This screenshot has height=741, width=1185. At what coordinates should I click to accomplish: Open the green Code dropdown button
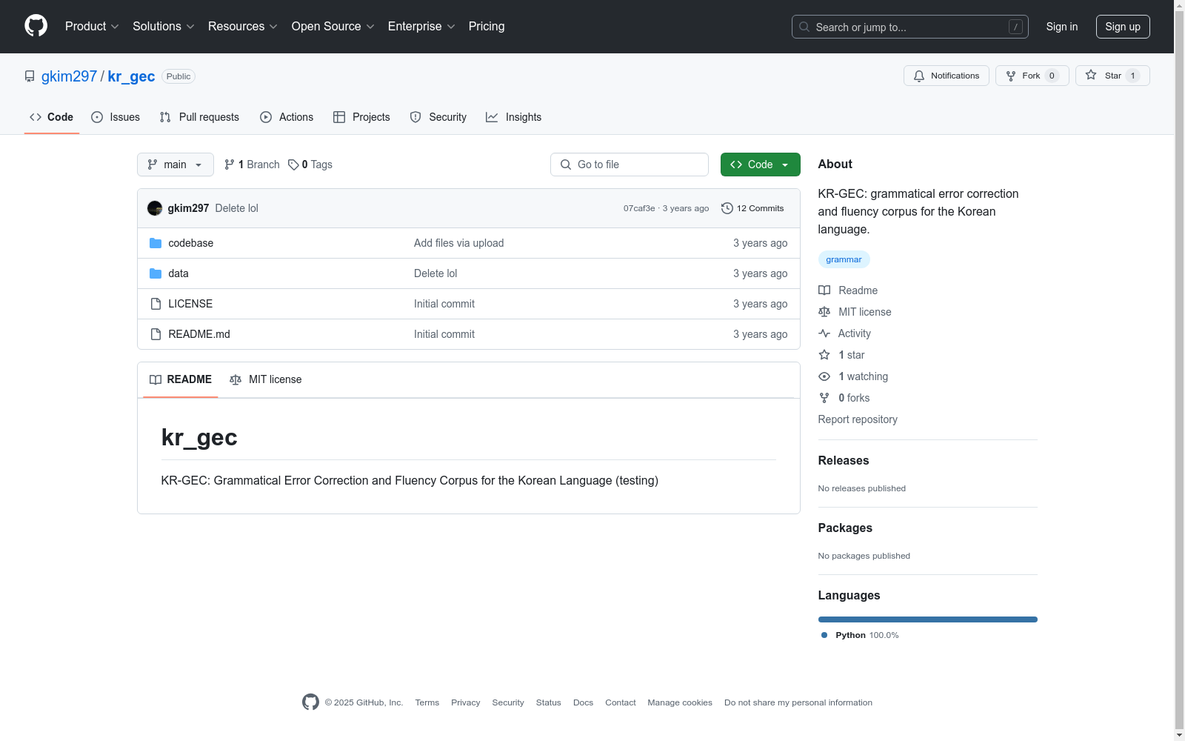(x=761, y=165)
